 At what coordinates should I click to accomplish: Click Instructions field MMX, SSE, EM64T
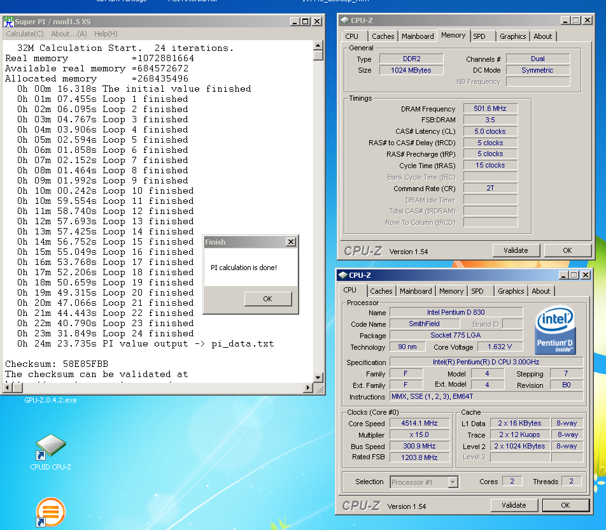(x=486, y=396)
